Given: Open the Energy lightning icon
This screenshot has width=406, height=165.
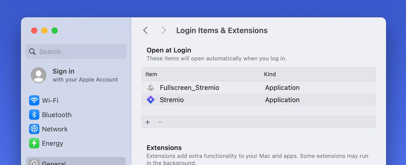Looking at the screenshot, I should point(34,143).
